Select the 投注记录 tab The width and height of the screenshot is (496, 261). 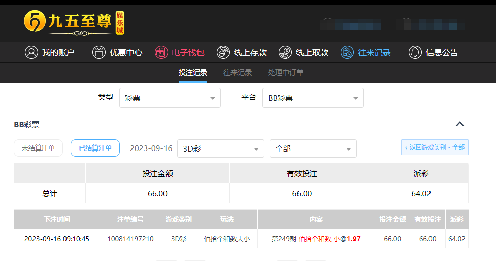coord(192,72)
